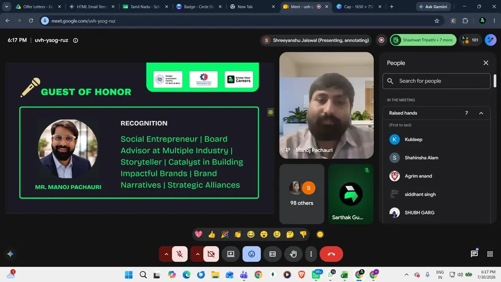Switch to the Tamil Nadu browser tab
This screenshot has height=282, width=501.
click(x=144, y=7)
